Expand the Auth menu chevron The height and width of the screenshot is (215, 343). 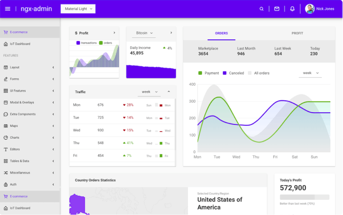click(53, 184)
